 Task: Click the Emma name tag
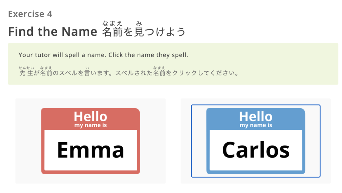[x=91, y=140]
